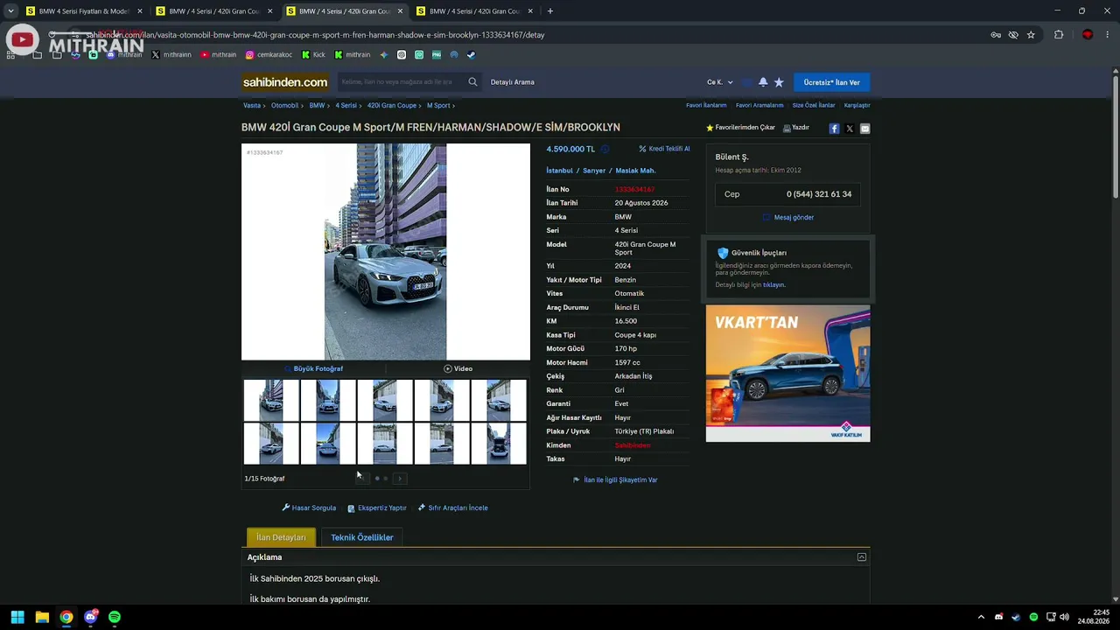Share listing on X
1120x630 pixels.
pos(850,129)
